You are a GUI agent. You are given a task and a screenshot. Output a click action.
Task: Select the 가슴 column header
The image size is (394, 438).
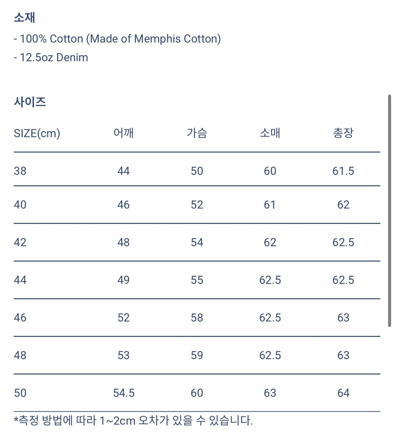point(197,133)
